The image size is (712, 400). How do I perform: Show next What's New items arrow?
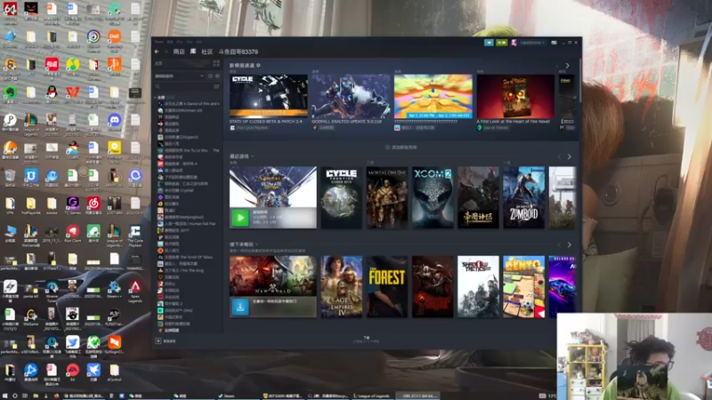(568, 66)
